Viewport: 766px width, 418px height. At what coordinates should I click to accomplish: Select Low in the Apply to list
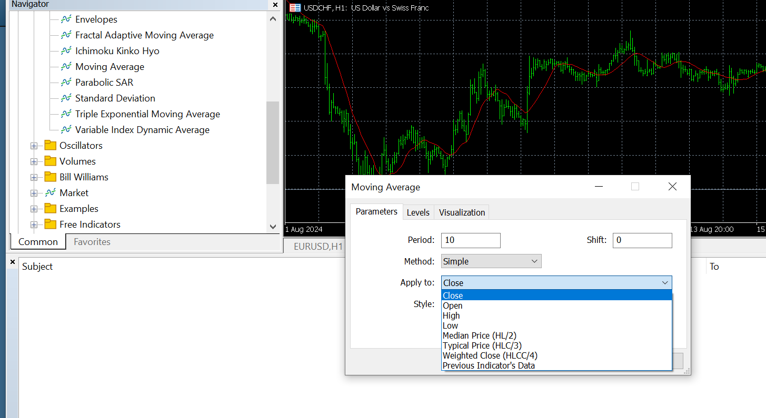(x=556, y=325)
